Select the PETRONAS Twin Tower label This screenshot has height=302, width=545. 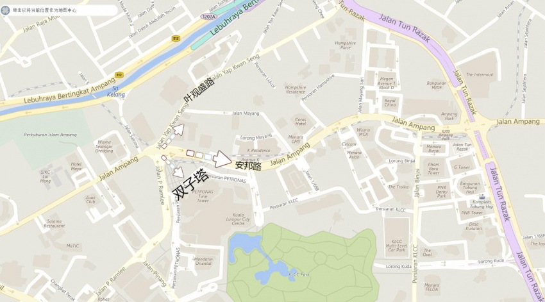tap(203, 196)
